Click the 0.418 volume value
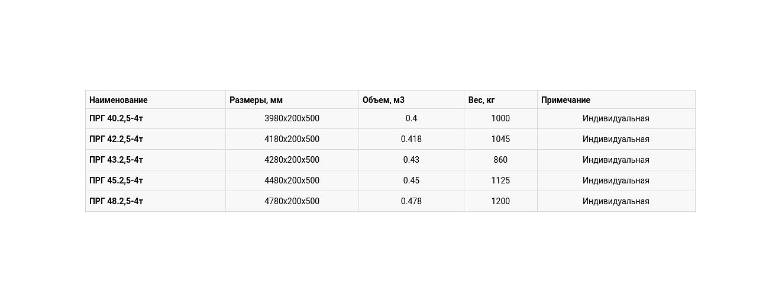Image resolution: width=782 pixels, height=300 pixels. click(411, 139)
